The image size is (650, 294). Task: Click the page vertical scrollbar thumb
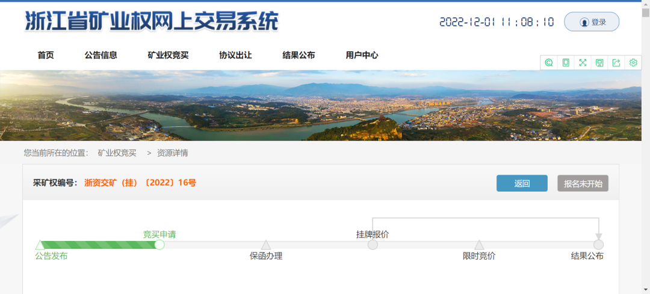pos(646,13)
